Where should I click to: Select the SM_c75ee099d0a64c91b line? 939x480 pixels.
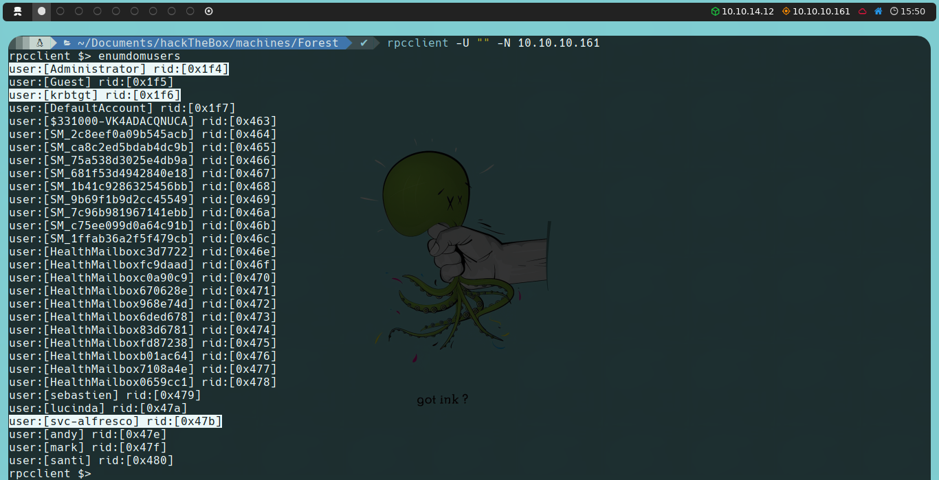click(143, 225)
